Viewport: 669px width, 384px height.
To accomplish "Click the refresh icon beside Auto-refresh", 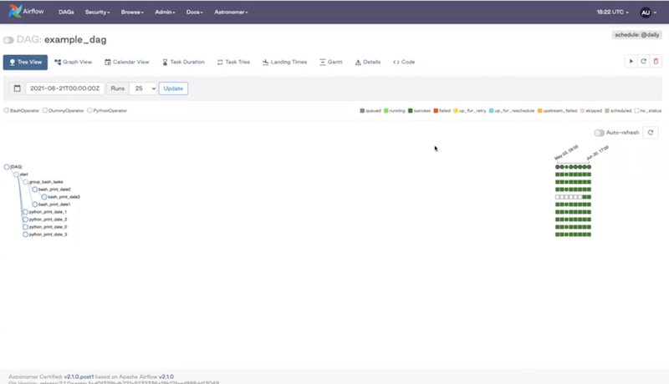I will click(651, 133).
